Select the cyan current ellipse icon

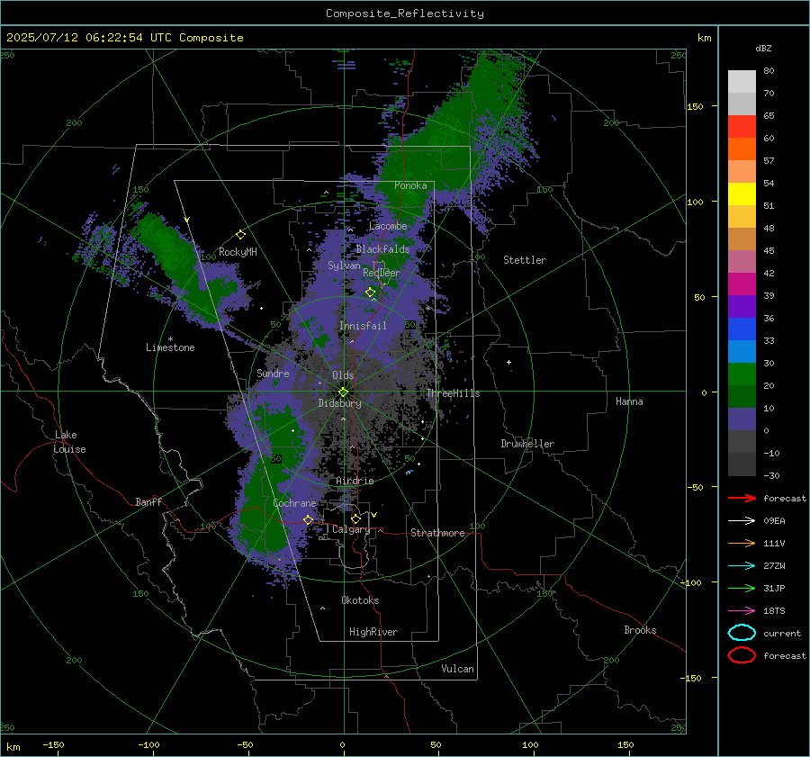742,633
